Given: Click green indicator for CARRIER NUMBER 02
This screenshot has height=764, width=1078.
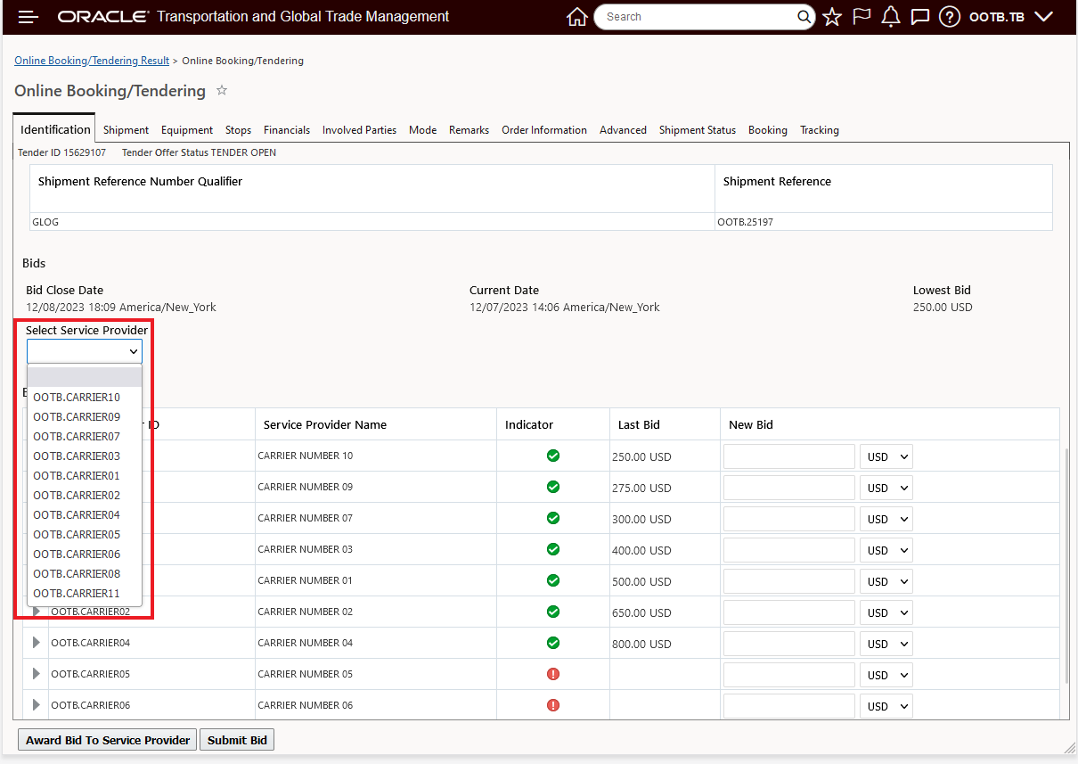Looking at the screenshot, I should click(553, 612).
